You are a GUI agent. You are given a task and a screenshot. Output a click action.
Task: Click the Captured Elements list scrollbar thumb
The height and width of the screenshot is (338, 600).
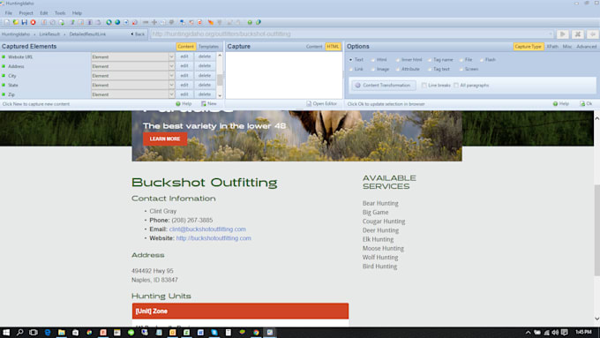(220, 80)
